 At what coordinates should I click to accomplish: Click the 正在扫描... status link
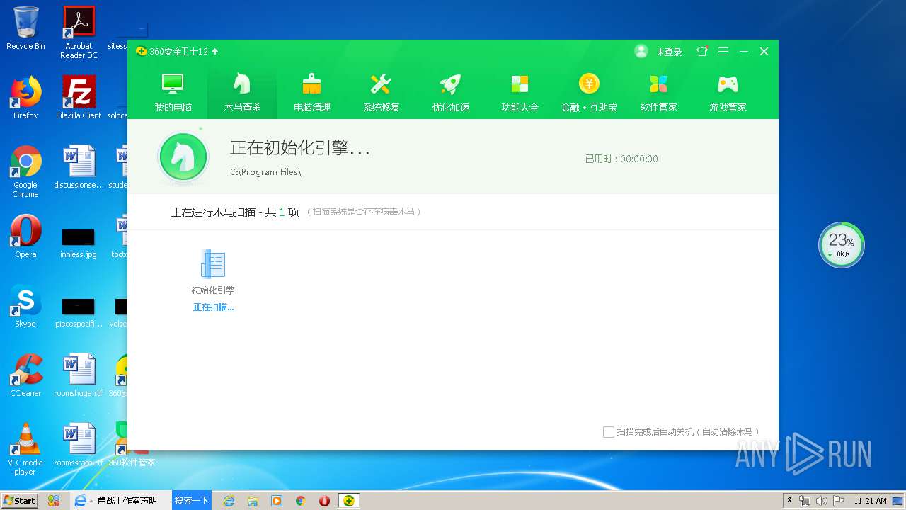213,307
